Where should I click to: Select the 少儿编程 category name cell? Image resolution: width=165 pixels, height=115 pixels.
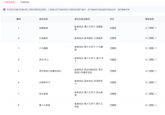point(43,48)
